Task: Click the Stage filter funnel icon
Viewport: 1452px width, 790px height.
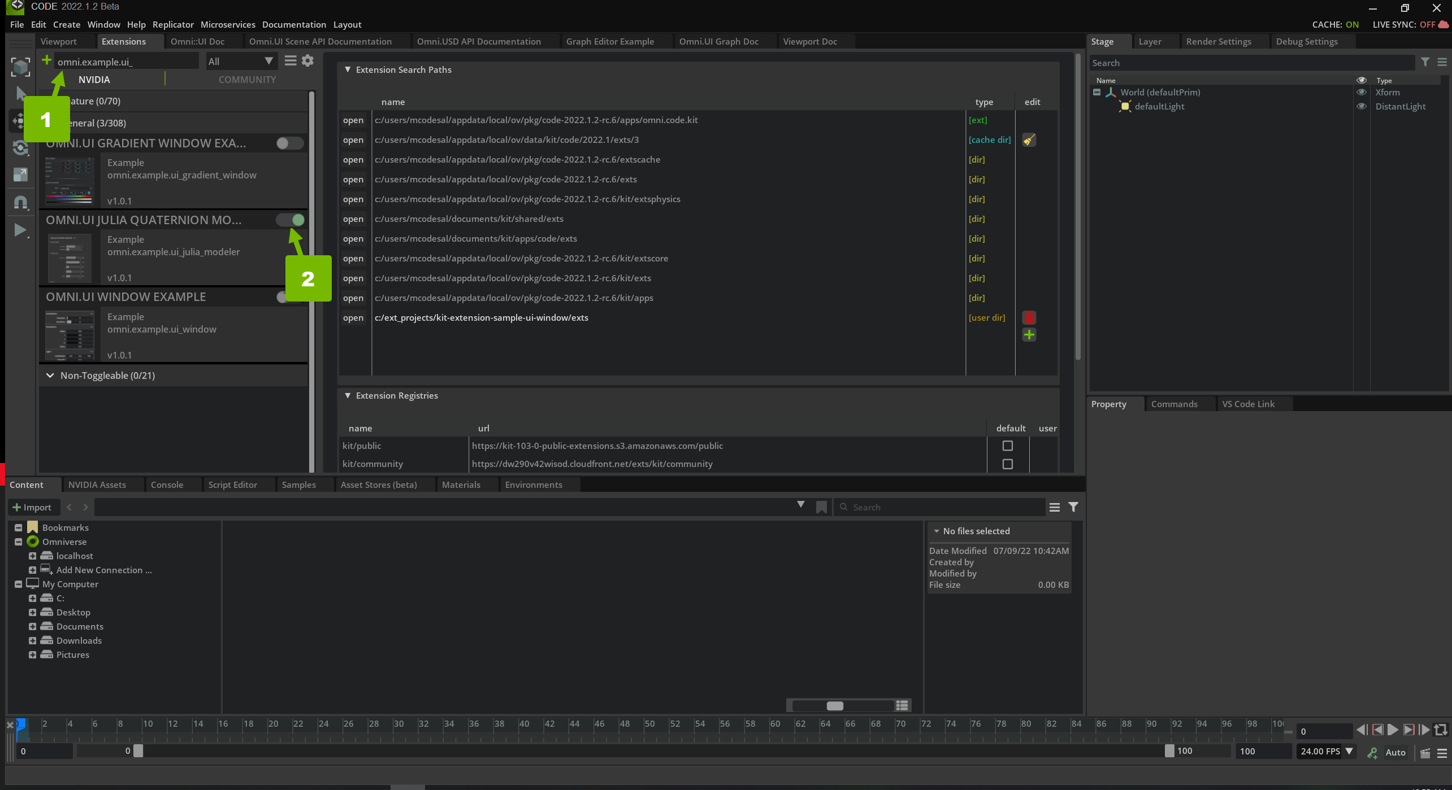Action: [x=1425, y=62]
